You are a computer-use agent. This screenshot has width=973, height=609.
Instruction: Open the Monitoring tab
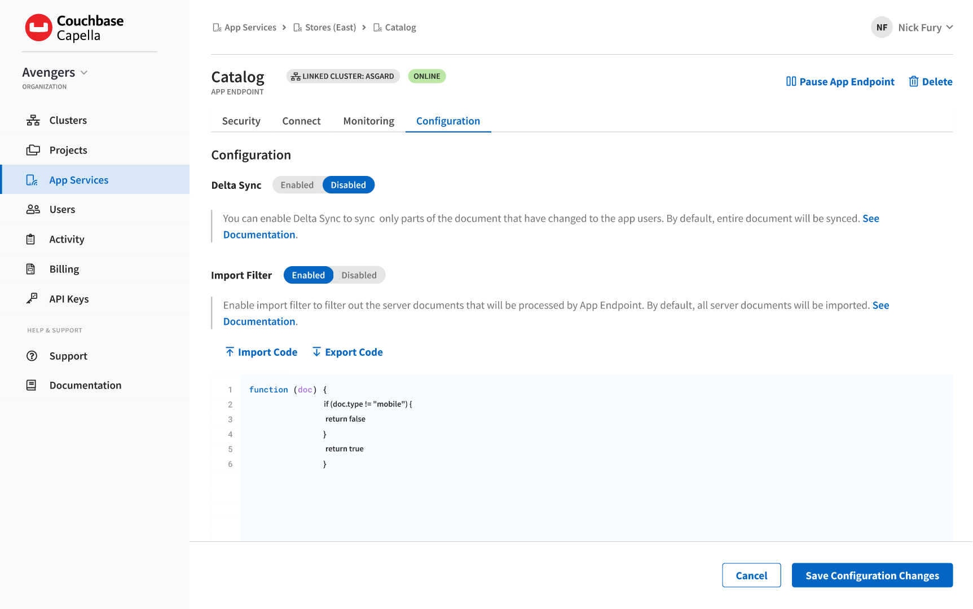pos(368,121)
